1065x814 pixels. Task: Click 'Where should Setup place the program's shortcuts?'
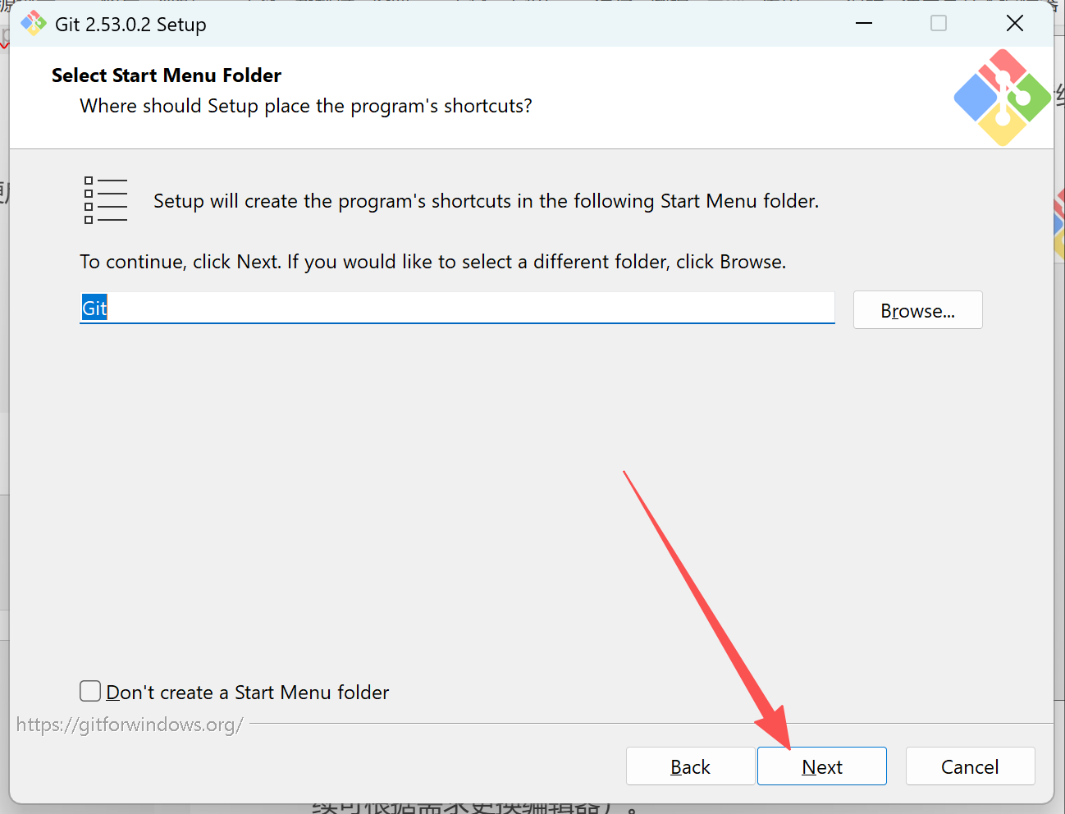[306, 106]
